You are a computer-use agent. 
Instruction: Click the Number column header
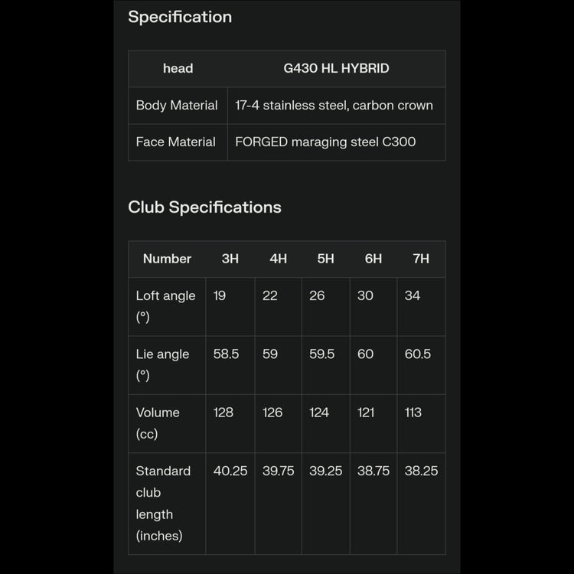167,259
